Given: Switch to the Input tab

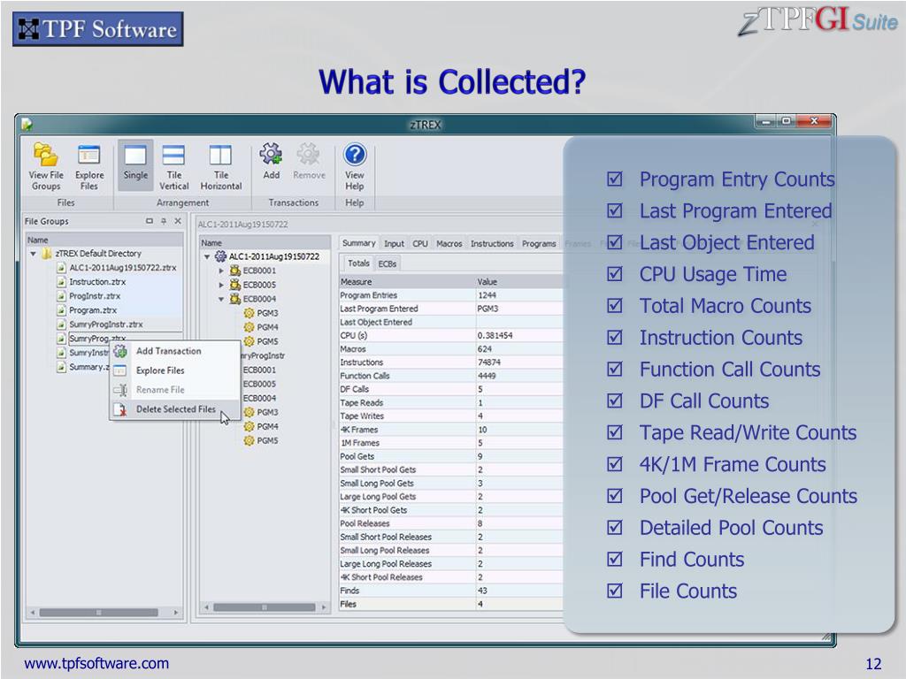Looking at the screenshot, I should (x=394, y=244).
